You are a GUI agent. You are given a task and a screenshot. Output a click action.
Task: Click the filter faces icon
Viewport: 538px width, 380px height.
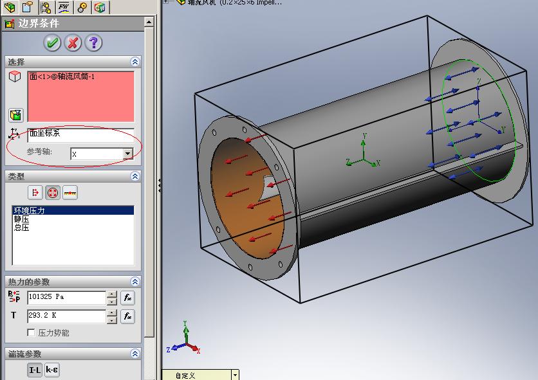tap(16, 115)
